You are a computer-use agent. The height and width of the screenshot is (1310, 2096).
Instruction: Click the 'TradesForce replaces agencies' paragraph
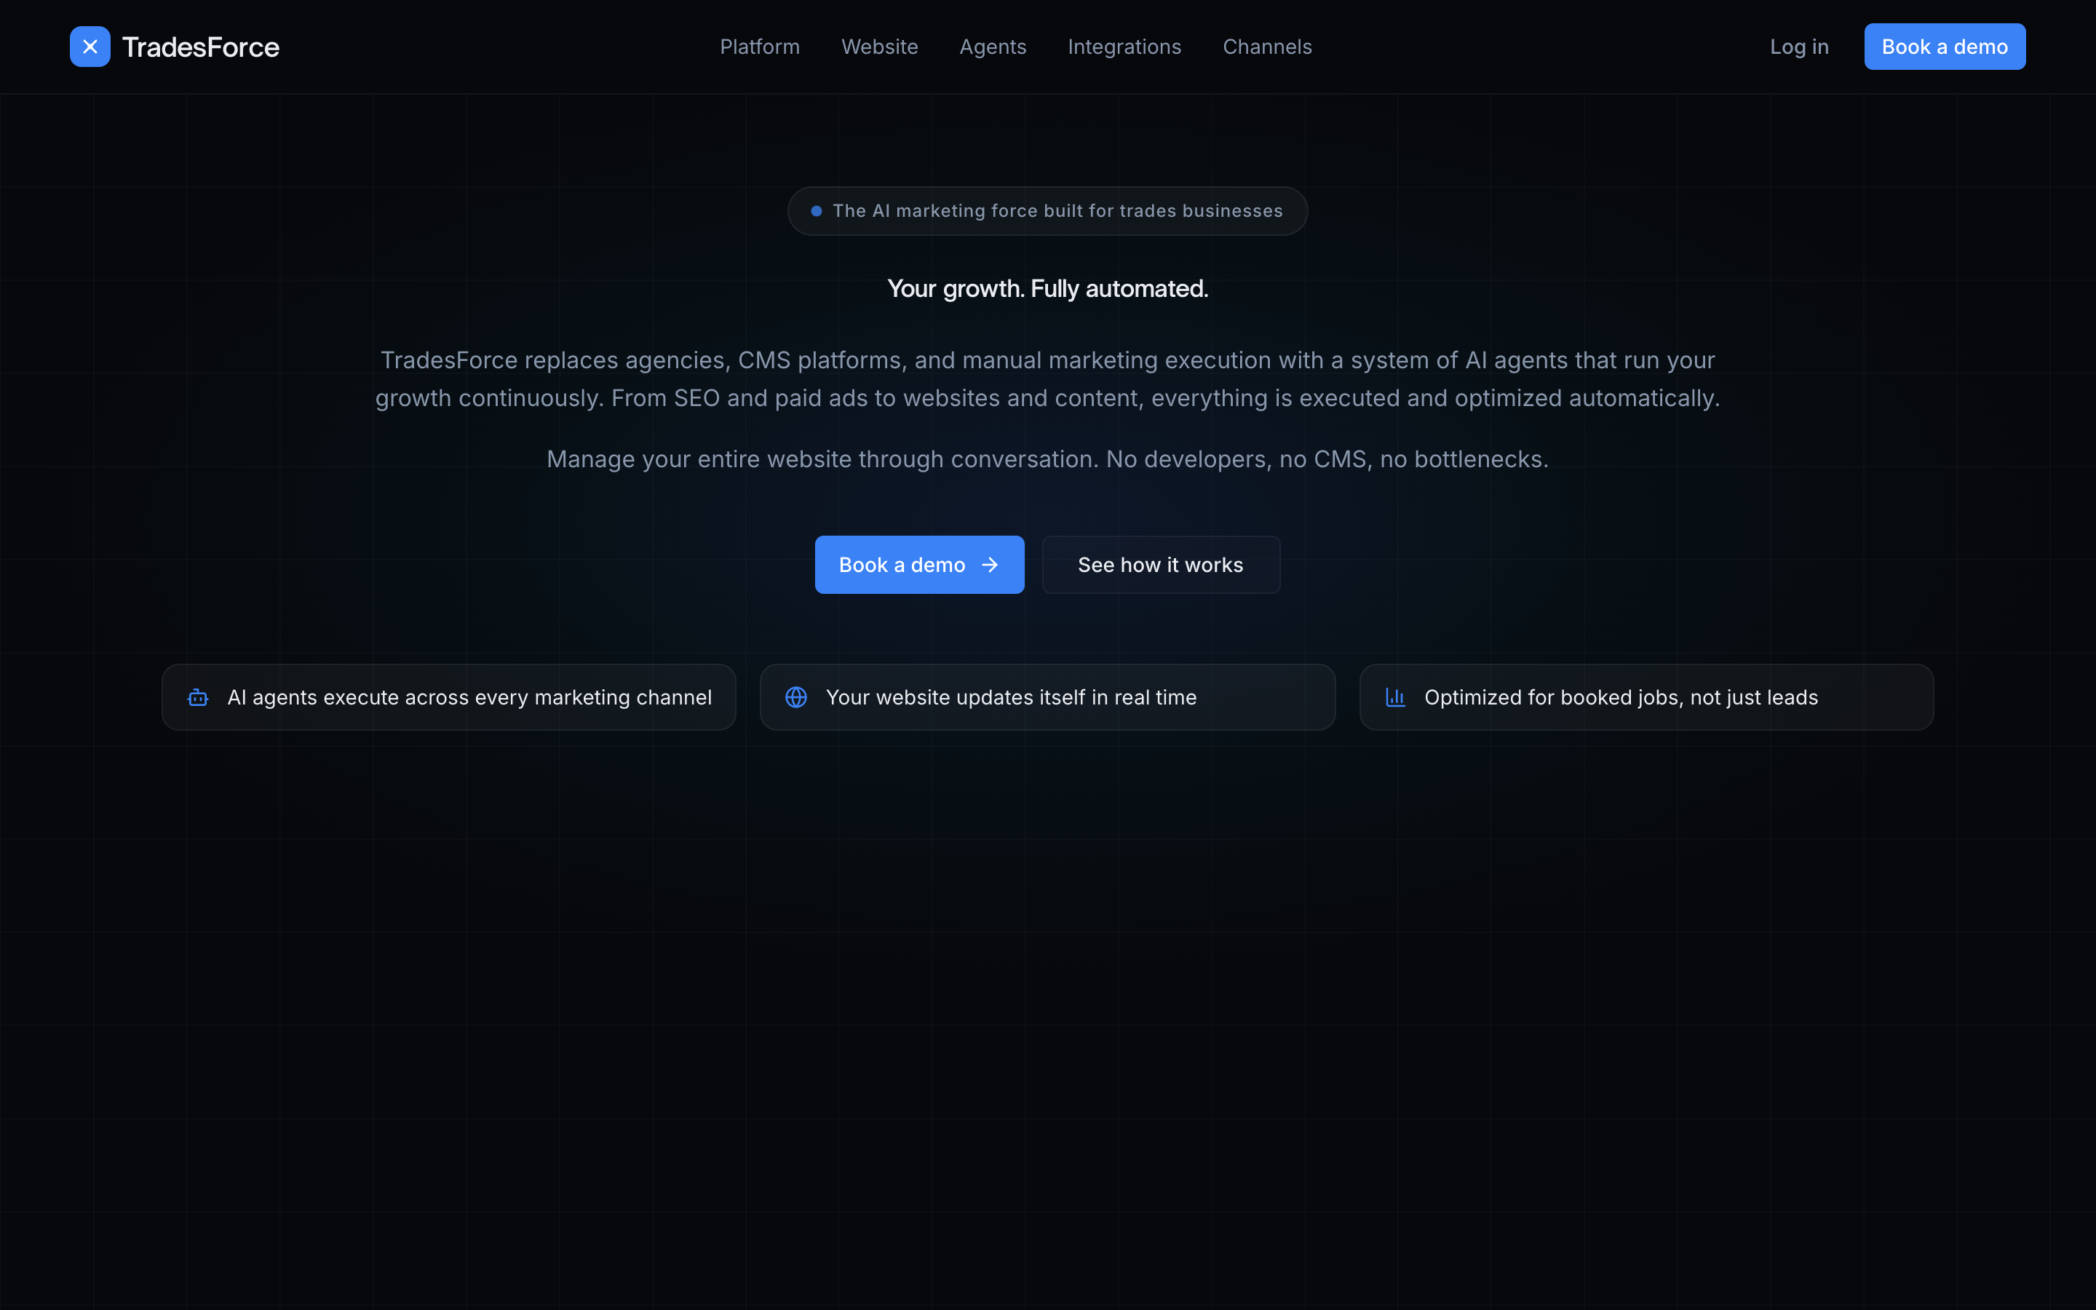[1047, 378]
